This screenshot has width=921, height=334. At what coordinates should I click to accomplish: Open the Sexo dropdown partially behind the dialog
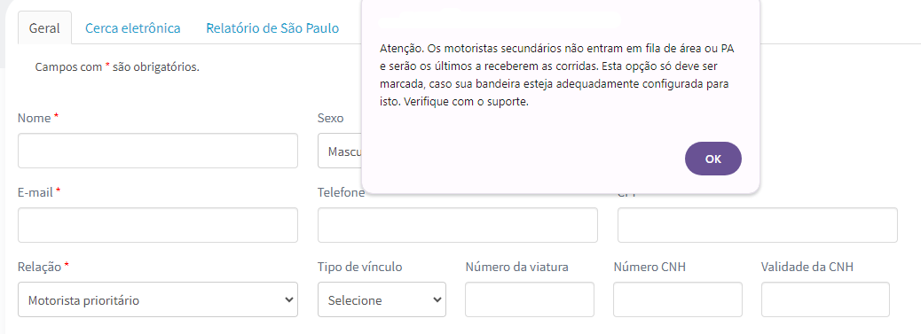pyautogui.click(x=340, y=151)
